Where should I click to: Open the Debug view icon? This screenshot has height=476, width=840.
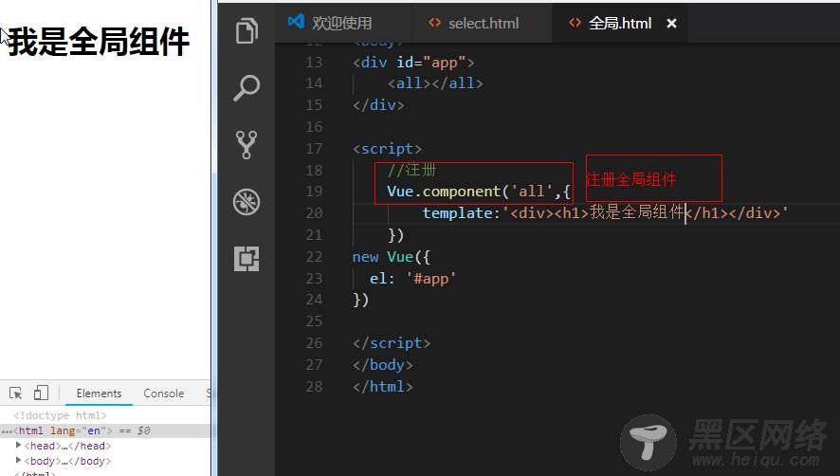click(x=247, y=202)
